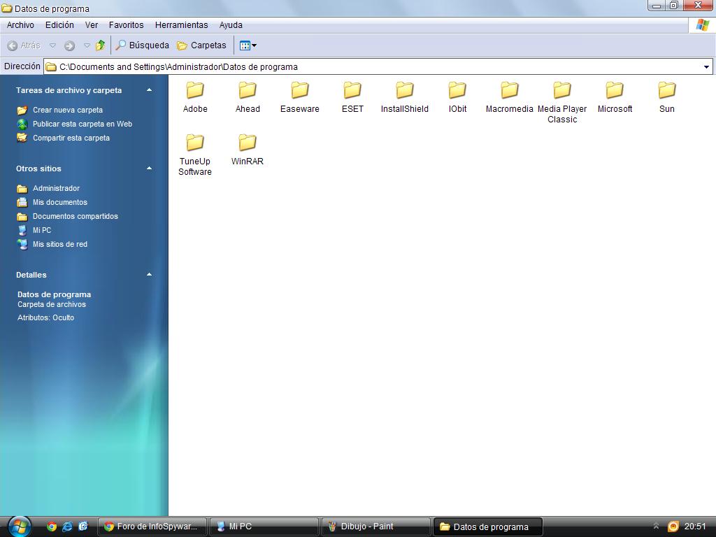Click Crear nueva carpeta
The image size is (716, 537).
click(68, 110)
